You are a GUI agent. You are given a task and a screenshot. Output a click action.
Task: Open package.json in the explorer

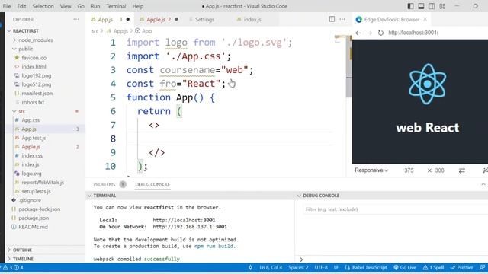[x=34, y=218]
